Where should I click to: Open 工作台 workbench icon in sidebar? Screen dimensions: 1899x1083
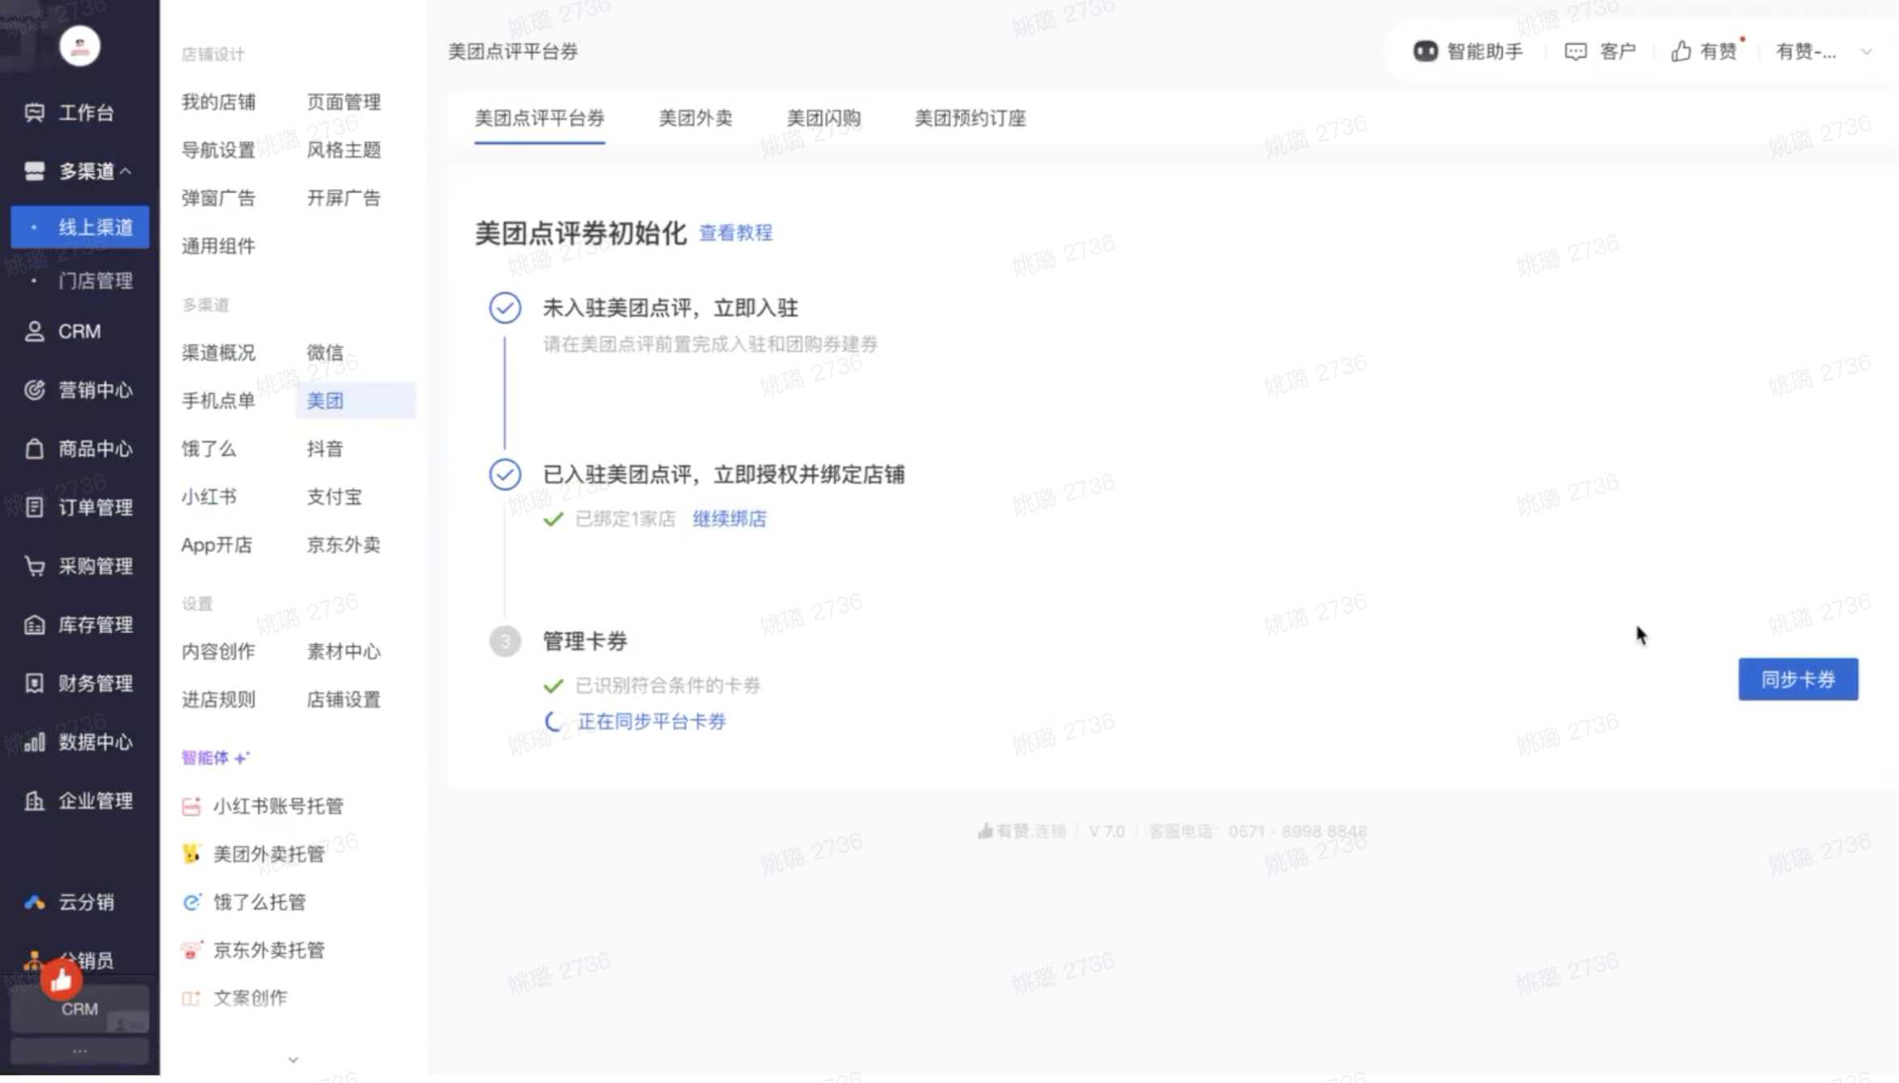click(x=34, y=112)
